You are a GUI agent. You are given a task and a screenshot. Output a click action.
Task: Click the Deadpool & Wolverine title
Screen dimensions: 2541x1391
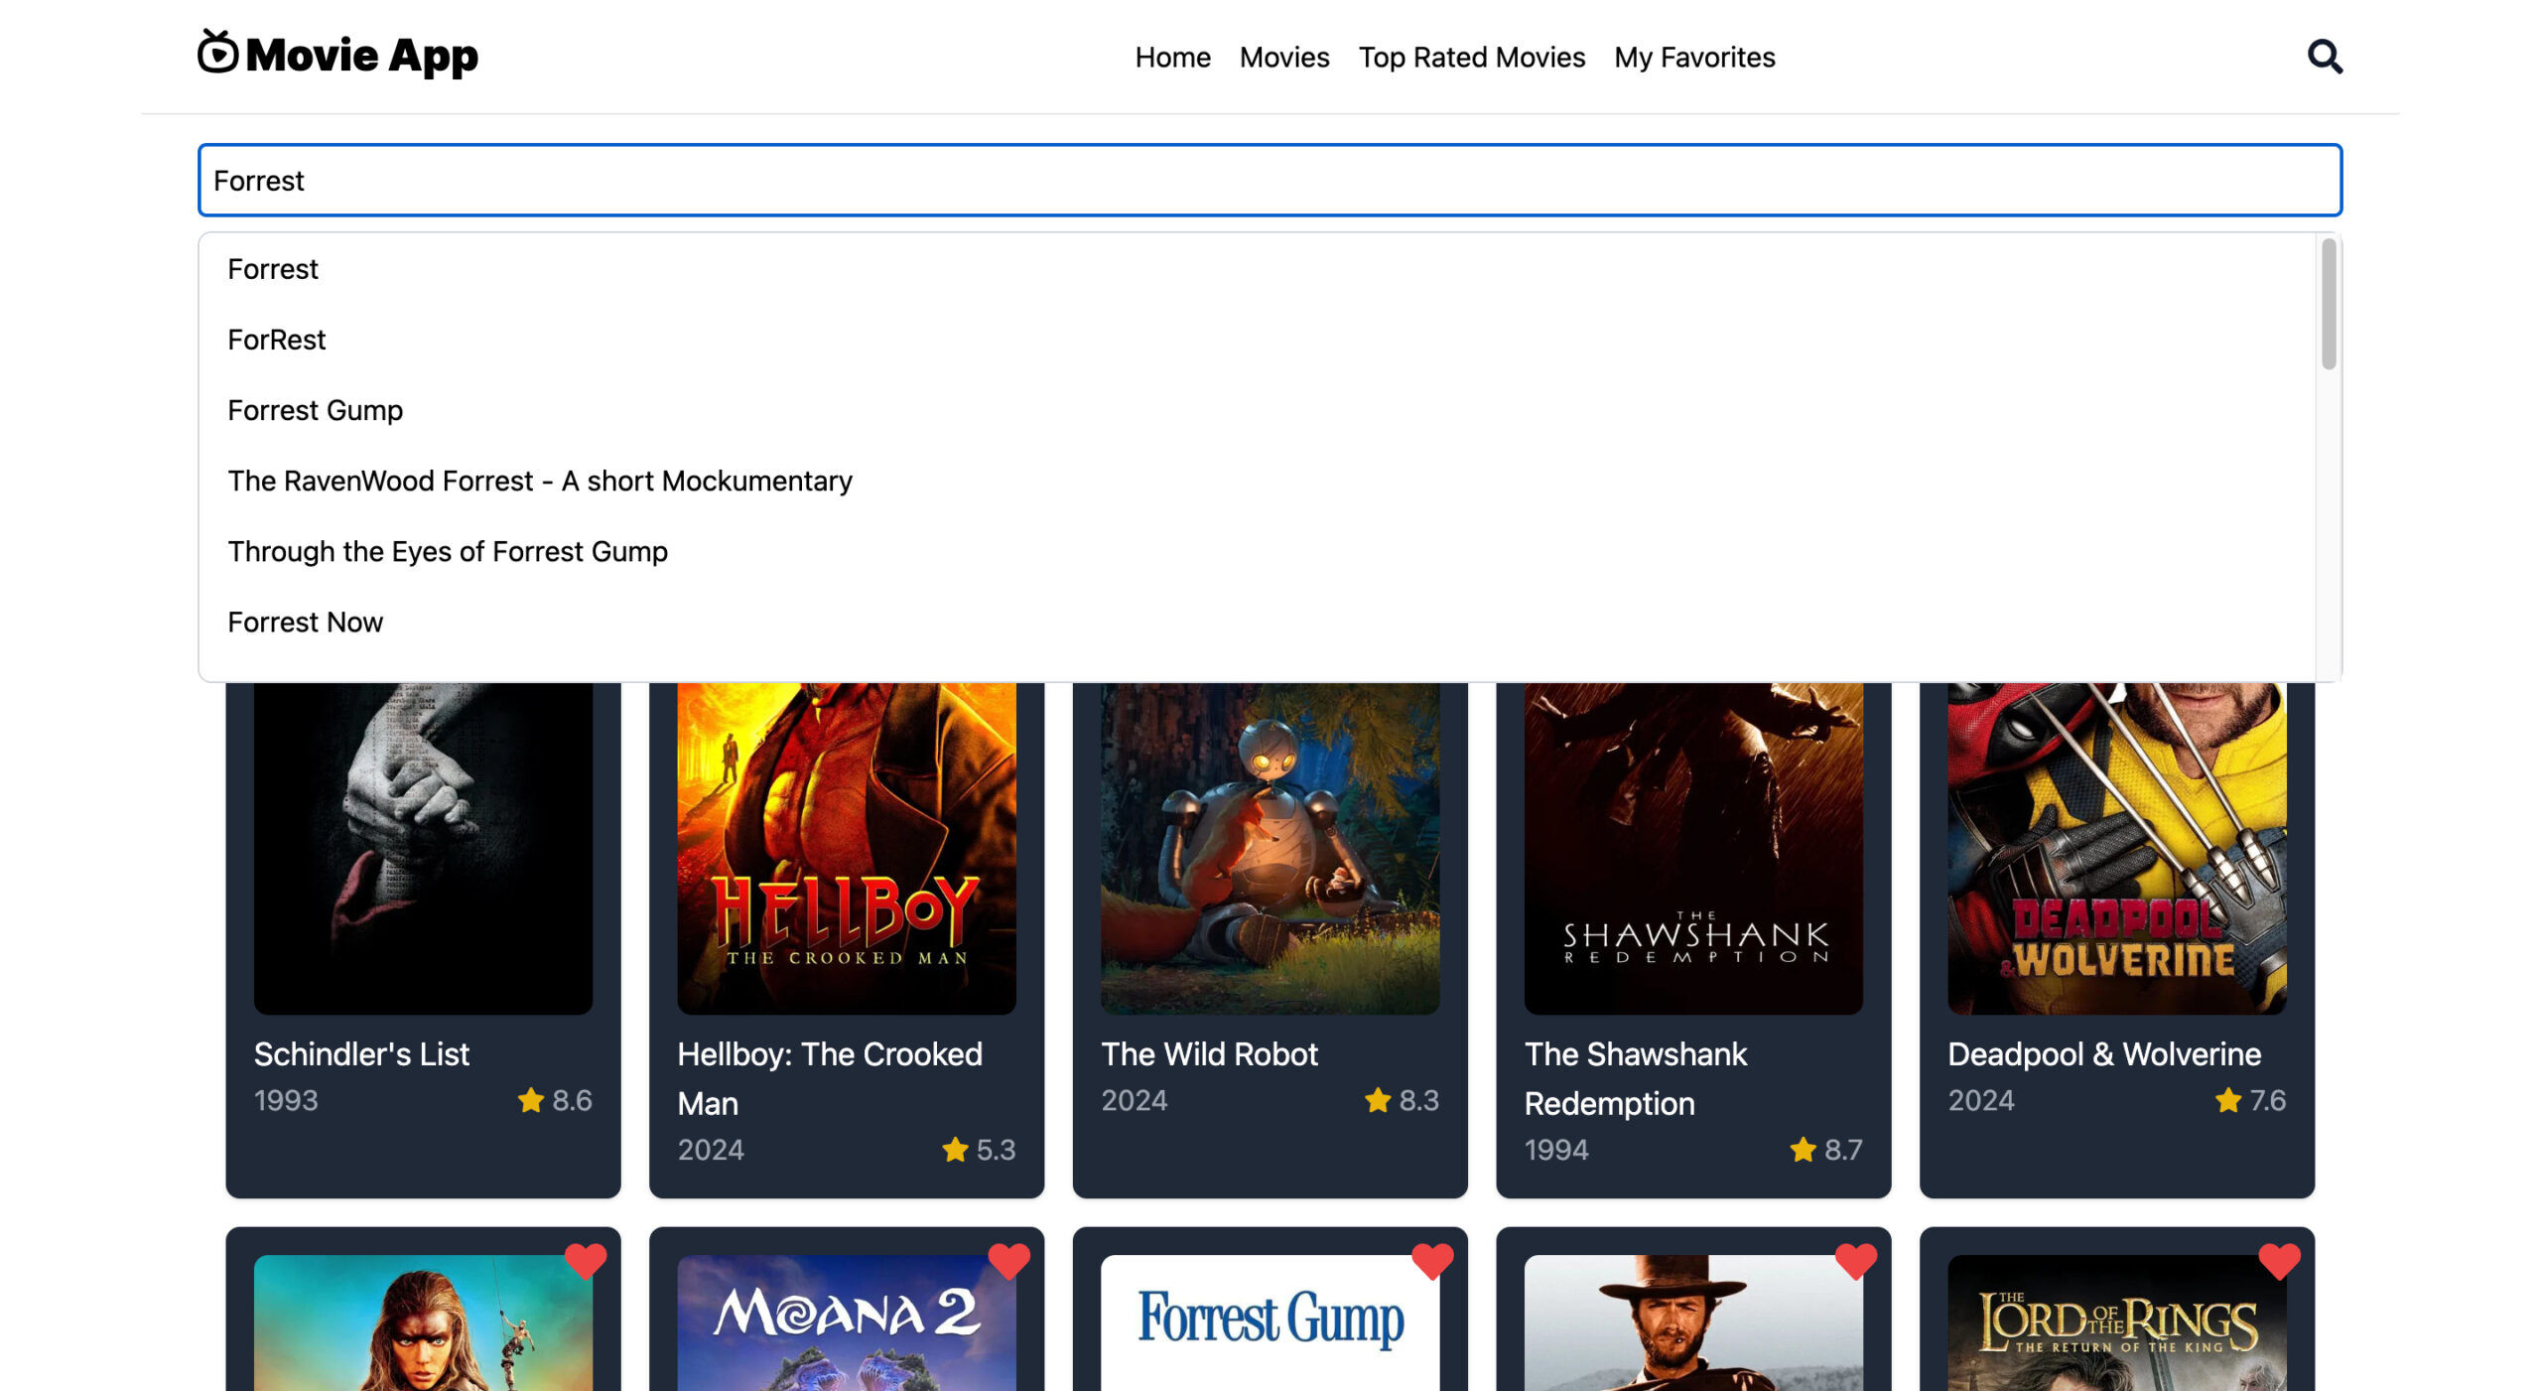tap(2104, 1053)
